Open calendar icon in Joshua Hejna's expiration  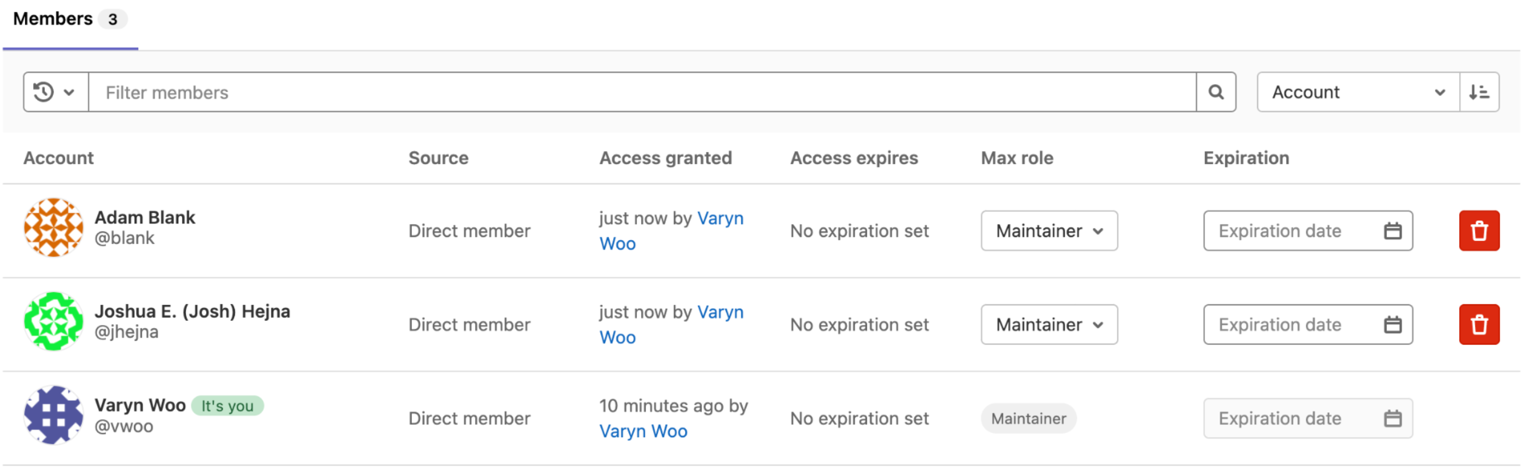tap(1393, 324)
